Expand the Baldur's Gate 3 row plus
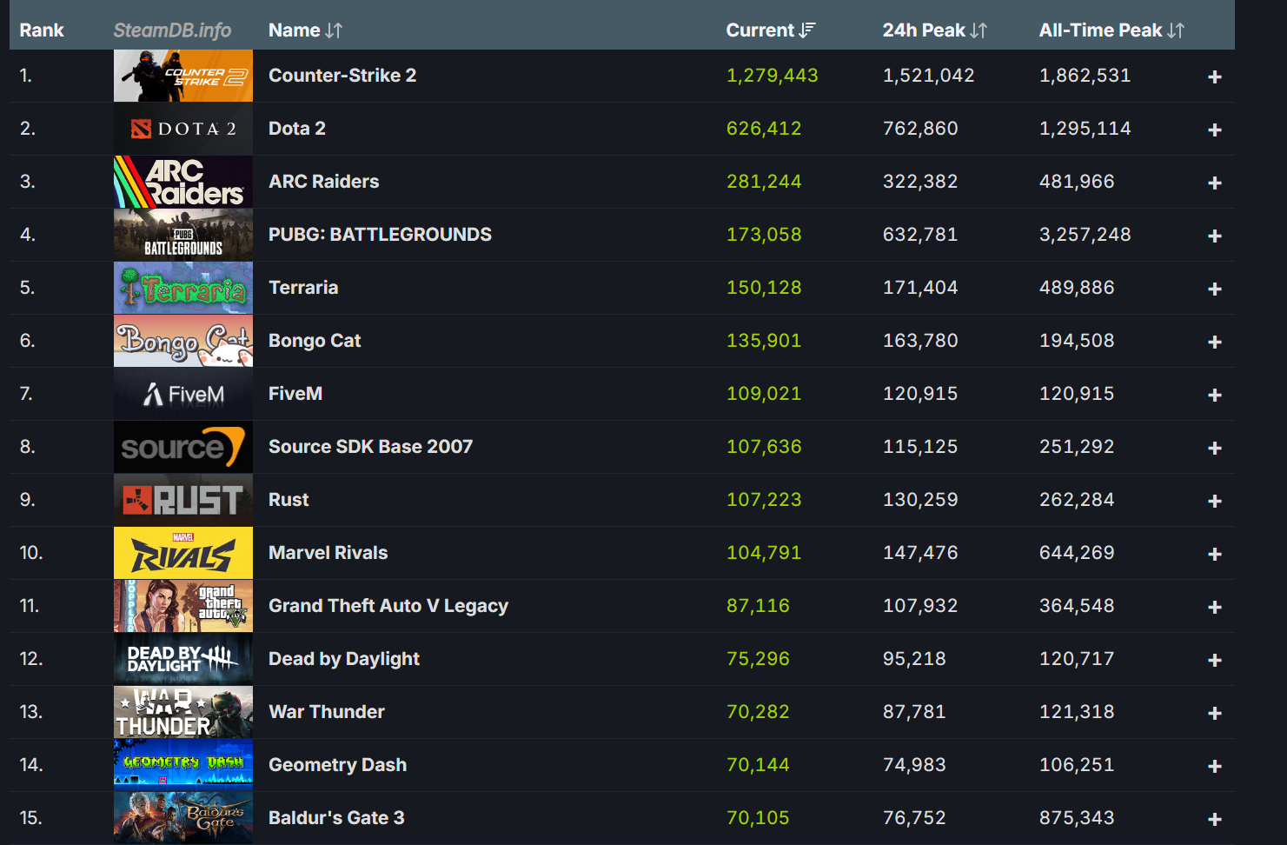 pos(1214,820)
